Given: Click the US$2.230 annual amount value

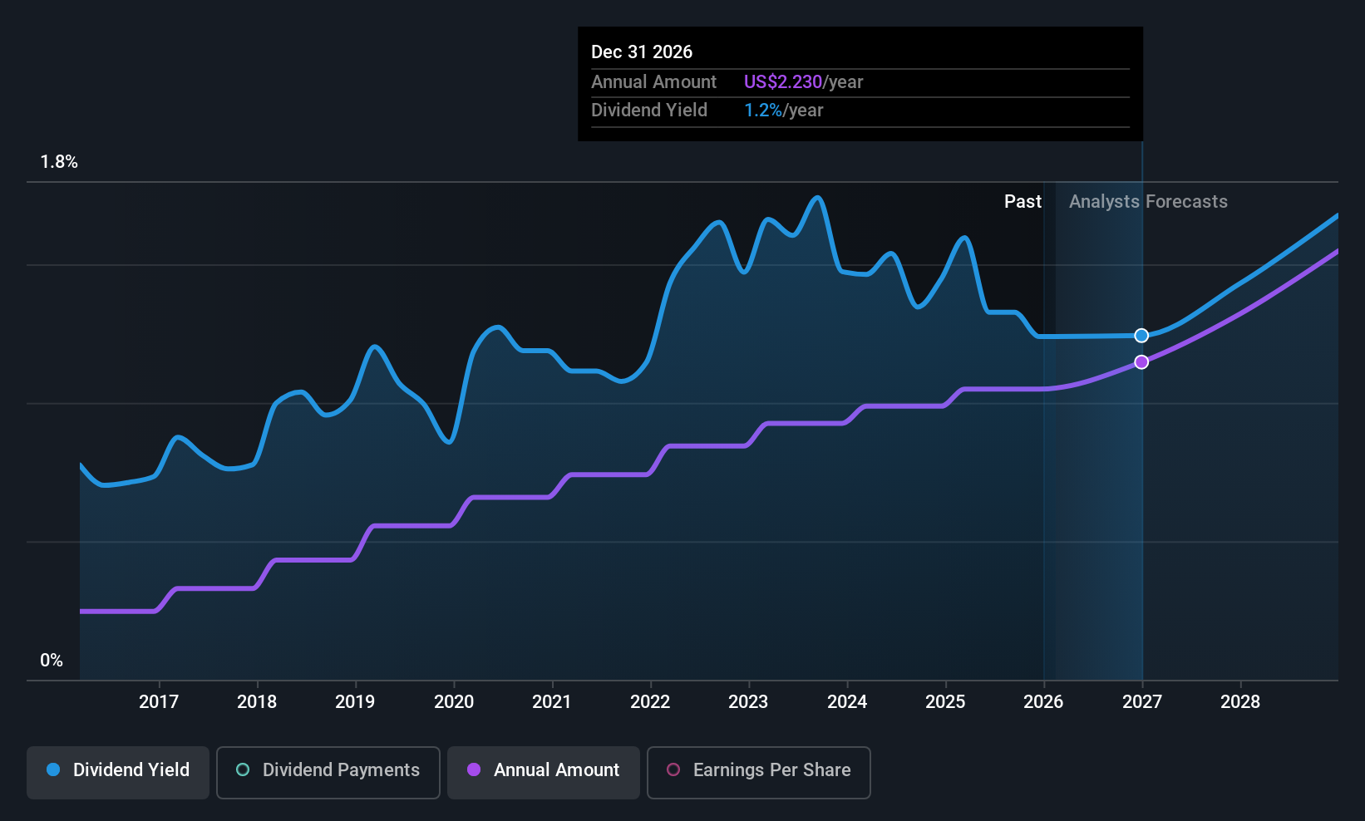Looking at the screenshot, I should click(783, 81).
